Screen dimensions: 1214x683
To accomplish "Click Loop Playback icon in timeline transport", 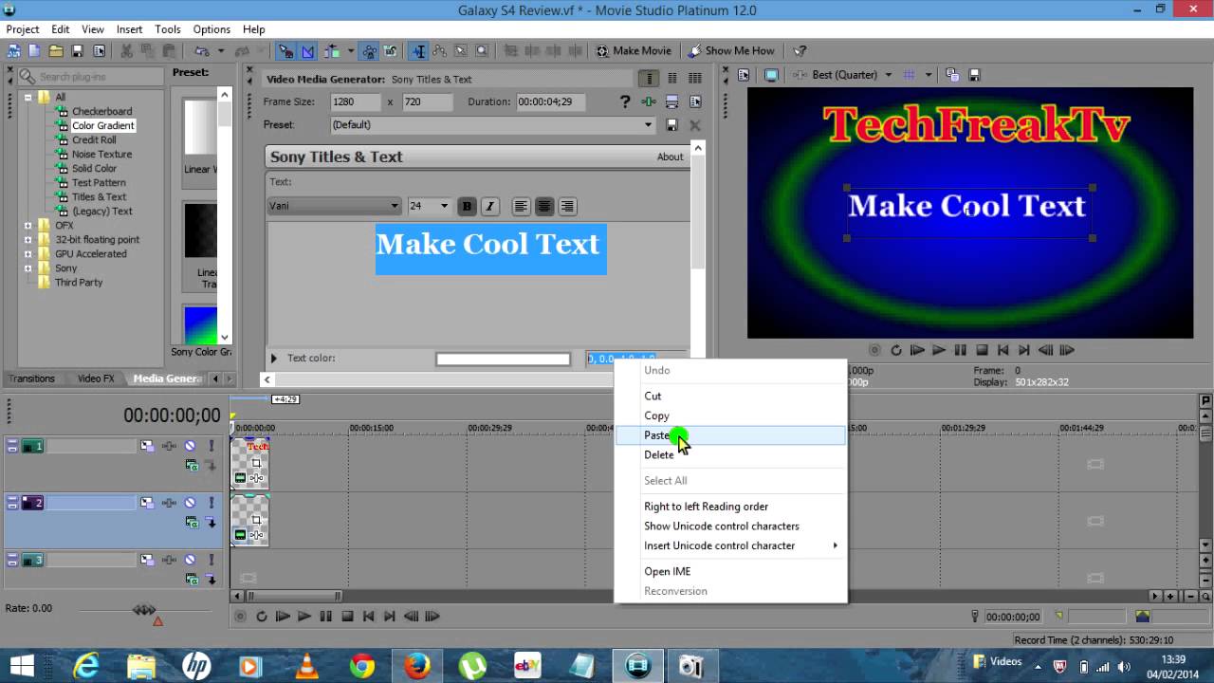I will pyautogui.click(x=262, y=617).
